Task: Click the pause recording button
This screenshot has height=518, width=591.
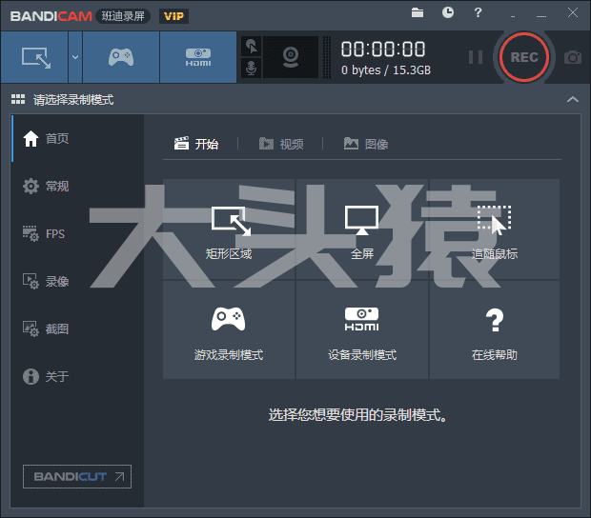Action: click(x=476, y=57)
